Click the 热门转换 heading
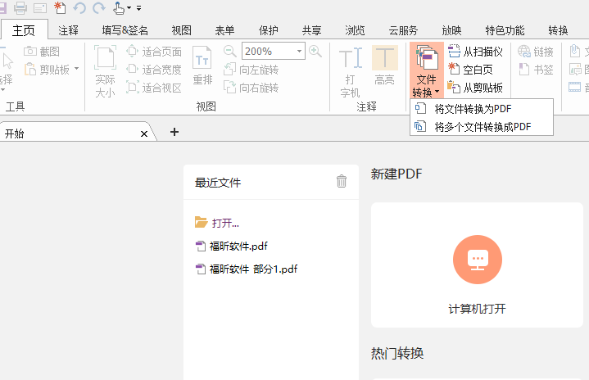 click(x=397, y=353)
